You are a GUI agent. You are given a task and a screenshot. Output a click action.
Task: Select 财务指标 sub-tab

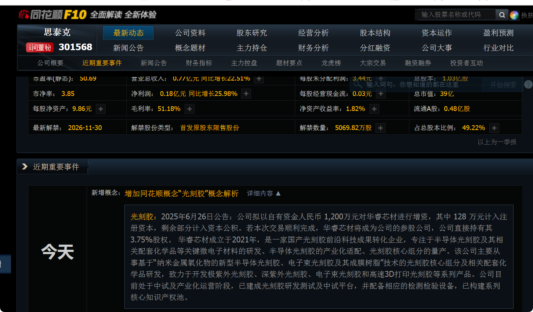point(199,63)
